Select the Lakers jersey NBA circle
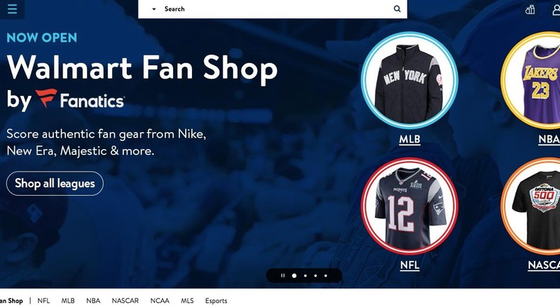 (x=530, y=79)
